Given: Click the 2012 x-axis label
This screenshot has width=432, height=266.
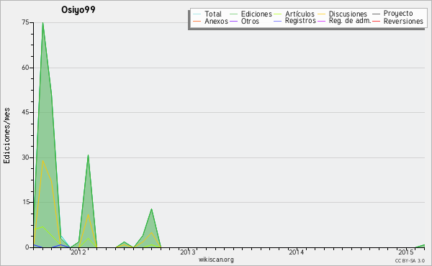Looking at the screenshot, I should point(78,252).
